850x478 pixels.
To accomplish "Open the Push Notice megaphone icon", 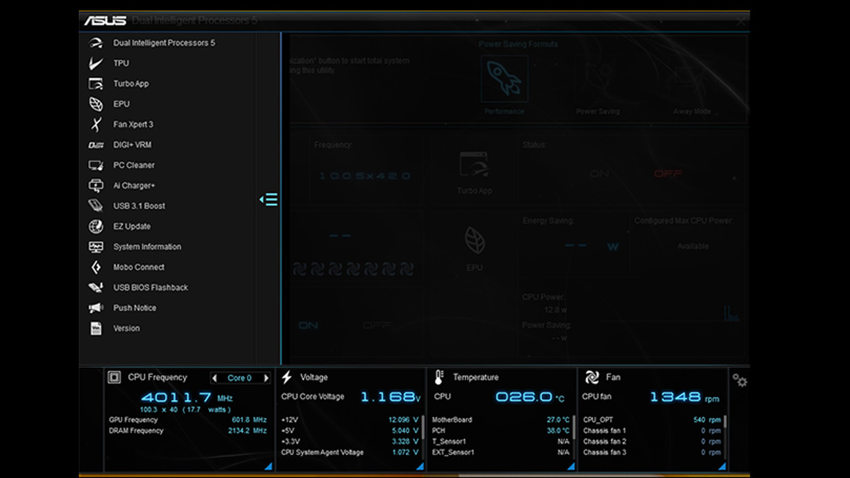I will pos(96,308).
